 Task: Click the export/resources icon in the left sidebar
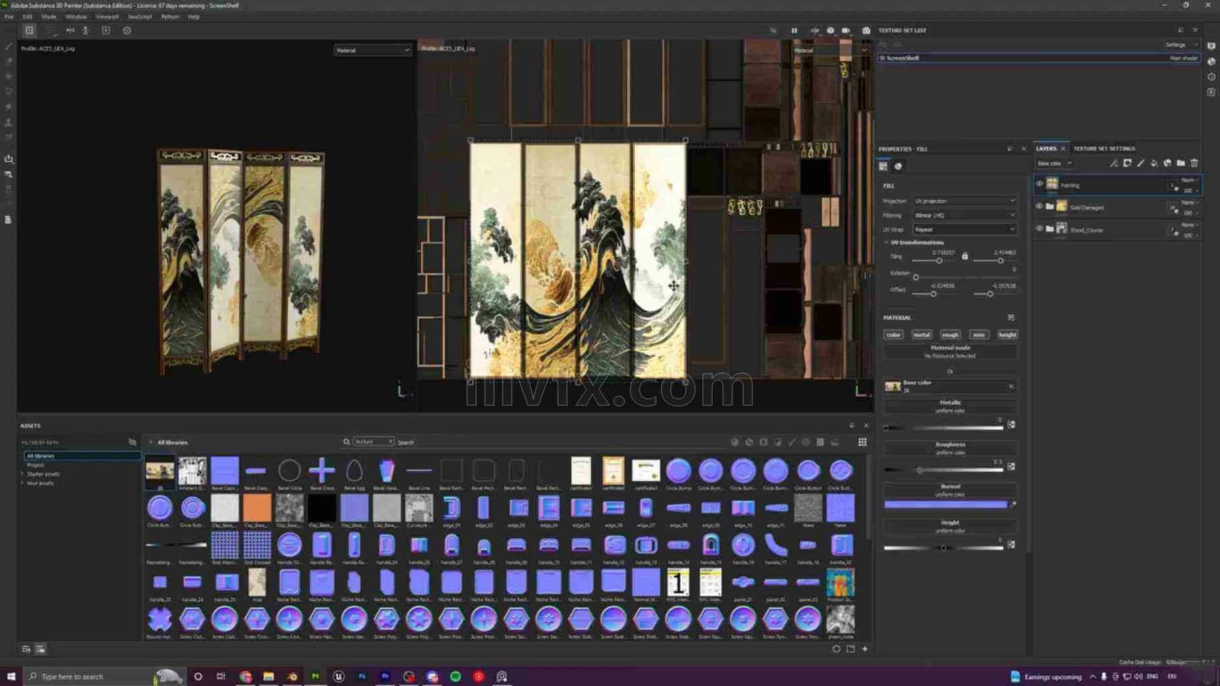[x=9, y=158]
